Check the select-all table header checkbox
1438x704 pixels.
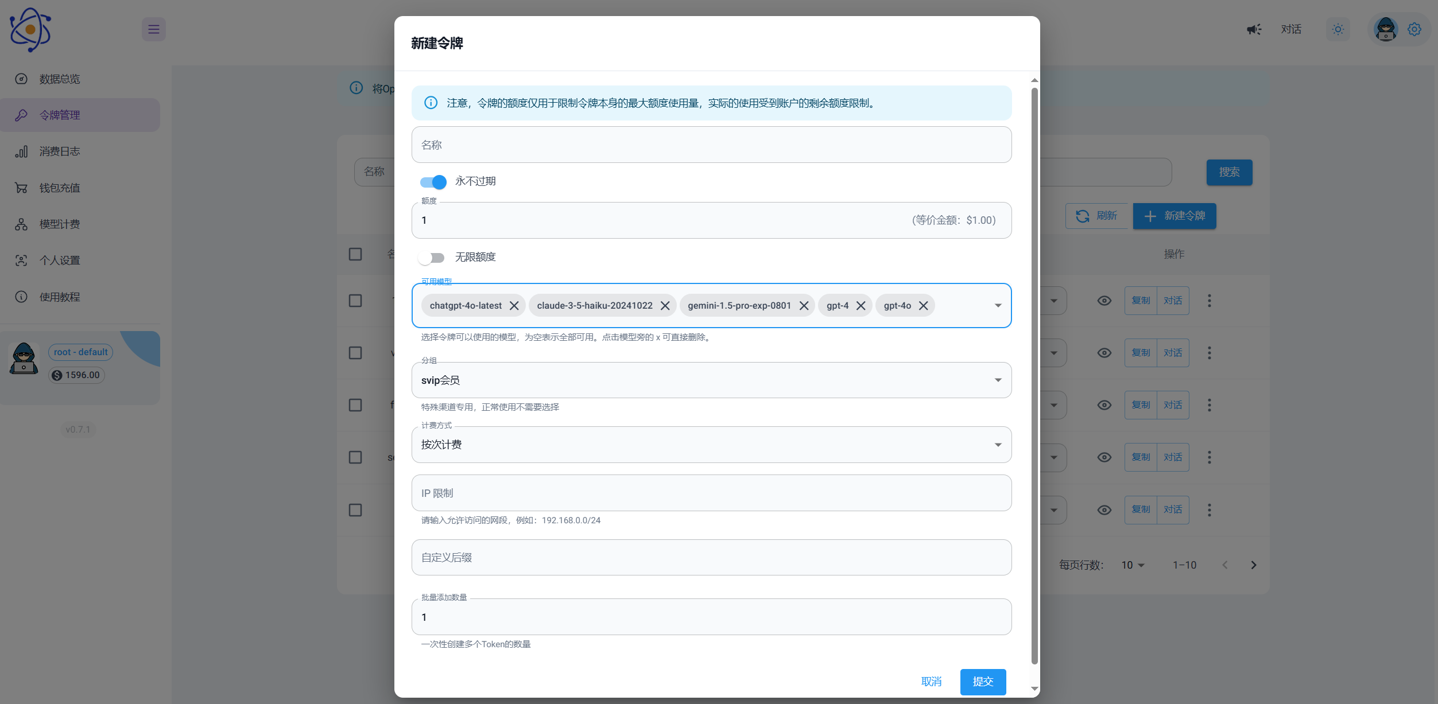tap(355, 254)
